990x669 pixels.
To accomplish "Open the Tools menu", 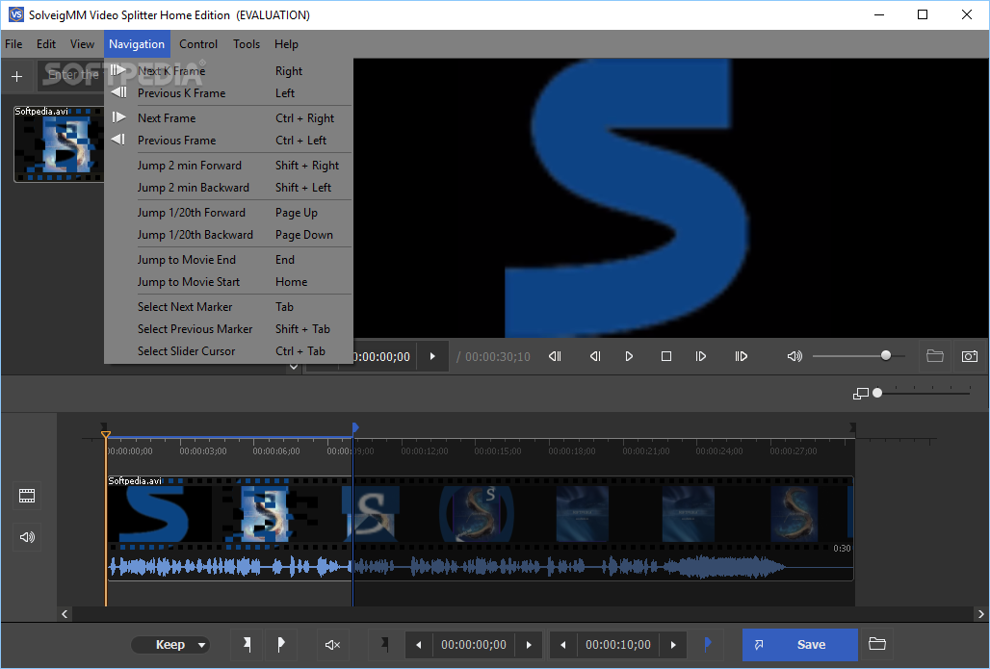I will pyautogui.click(x=247, y=44).
